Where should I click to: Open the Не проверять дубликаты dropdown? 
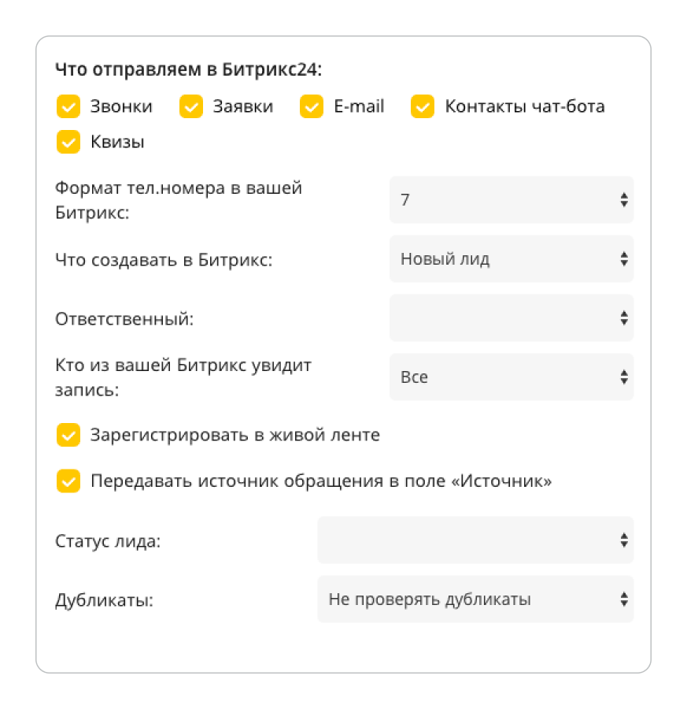click(475, 599)
